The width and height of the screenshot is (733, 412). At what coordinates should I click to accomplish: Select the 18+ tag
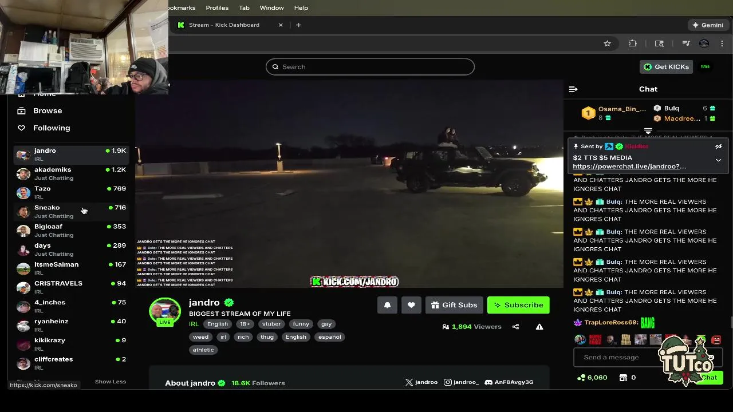(245, 324)
